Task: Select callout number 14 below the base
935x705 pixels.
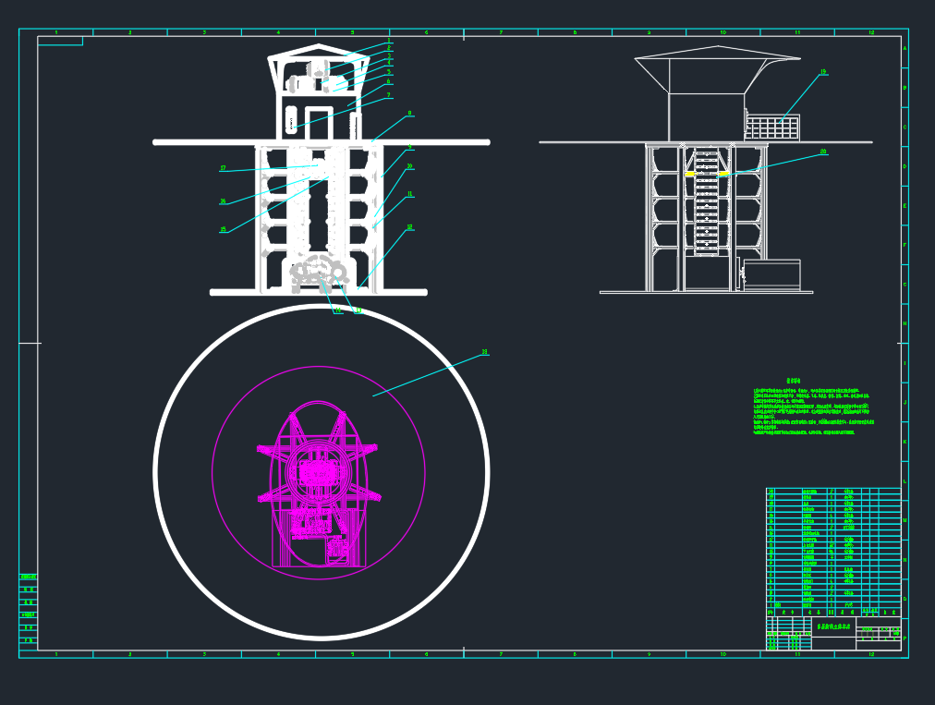Action: (x=338, y=310)
